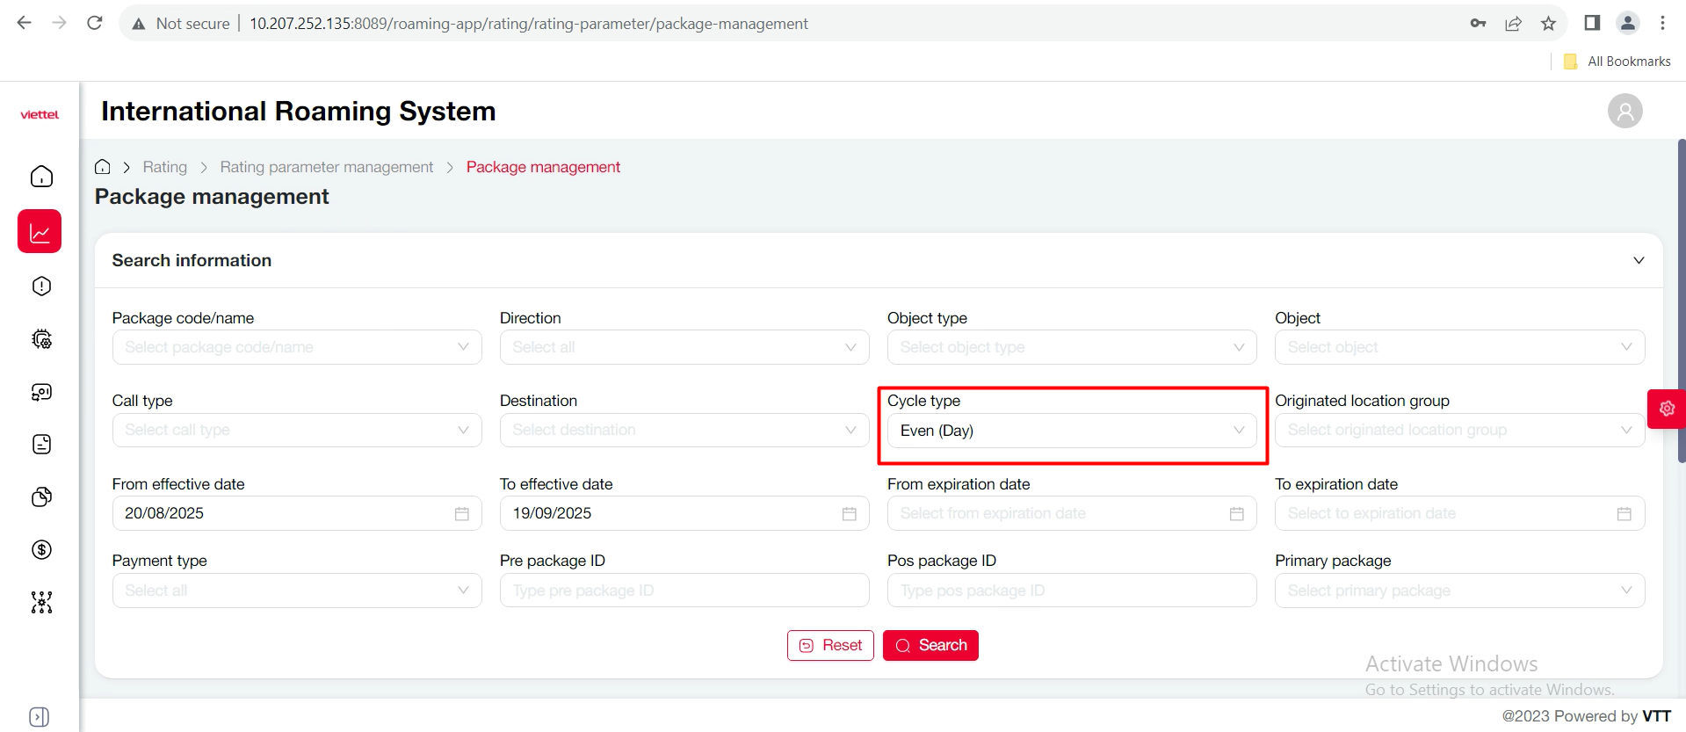Viewport: 1686px width, 732px height.
Task: Go to Rating breadcrumb item
Action: coord(165,167)
